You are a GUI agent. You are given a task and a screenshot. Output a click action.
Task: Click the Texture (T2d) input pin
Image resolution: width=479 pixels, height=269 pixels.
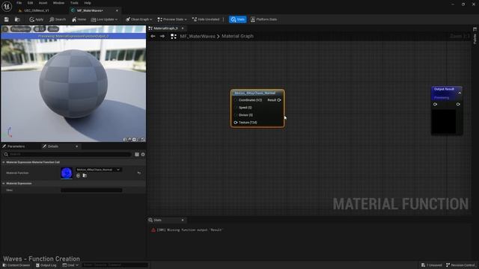coord(236,123)
